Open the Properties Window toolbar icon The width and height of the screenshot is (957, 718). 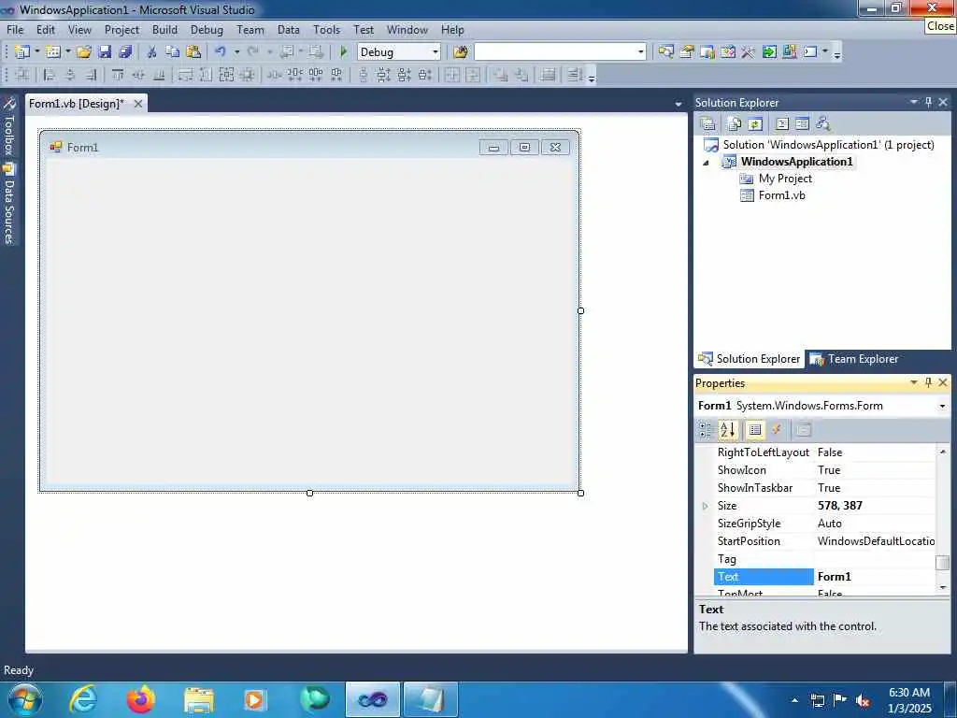point(687,52)
